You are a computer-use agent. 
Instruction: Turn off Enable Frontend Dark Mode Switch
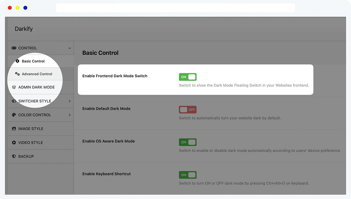[x=188, y=77]
